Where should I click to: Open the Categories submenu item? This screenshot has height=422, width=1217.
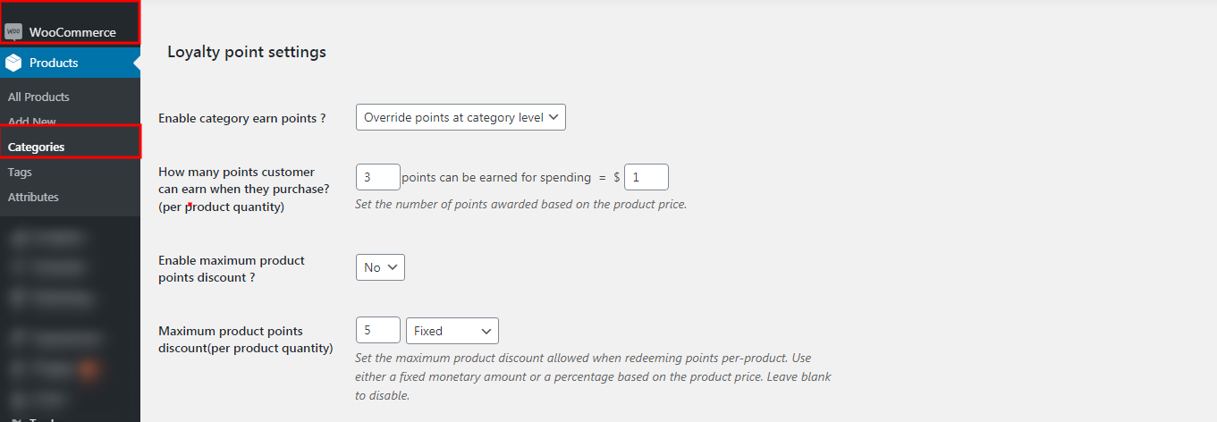point(36,147)
